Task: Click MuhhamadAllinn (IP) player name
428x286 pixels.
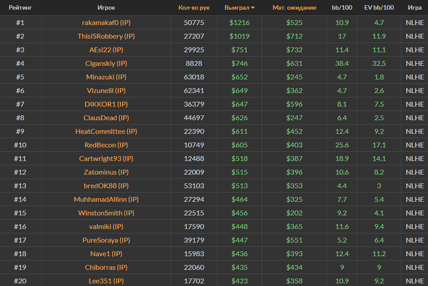Action: tap(106, 199)
